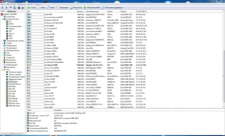Image resolution: width=225 pixels, height=136 pixels.
Task: Click the refresh arrow toolbar icon
Action: 15,8
